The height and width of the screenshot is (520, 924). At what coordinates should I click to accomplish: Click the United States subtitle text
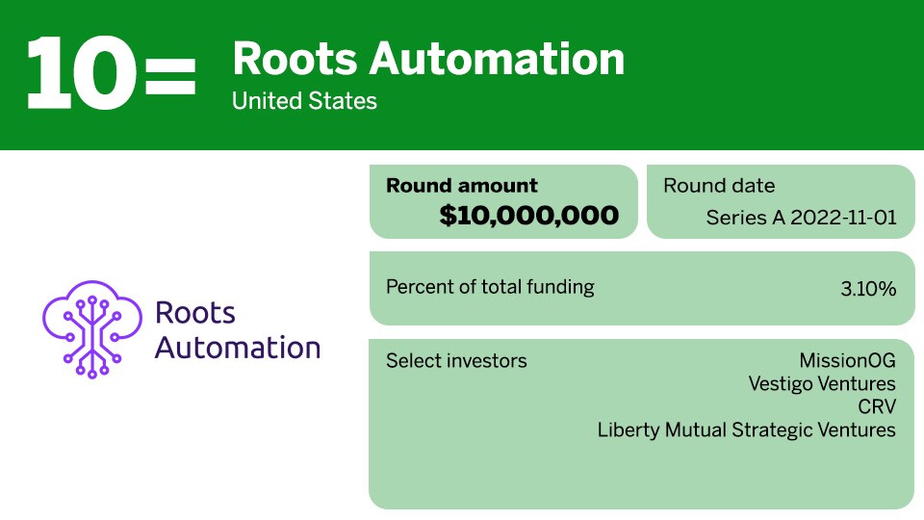[304, 101]
